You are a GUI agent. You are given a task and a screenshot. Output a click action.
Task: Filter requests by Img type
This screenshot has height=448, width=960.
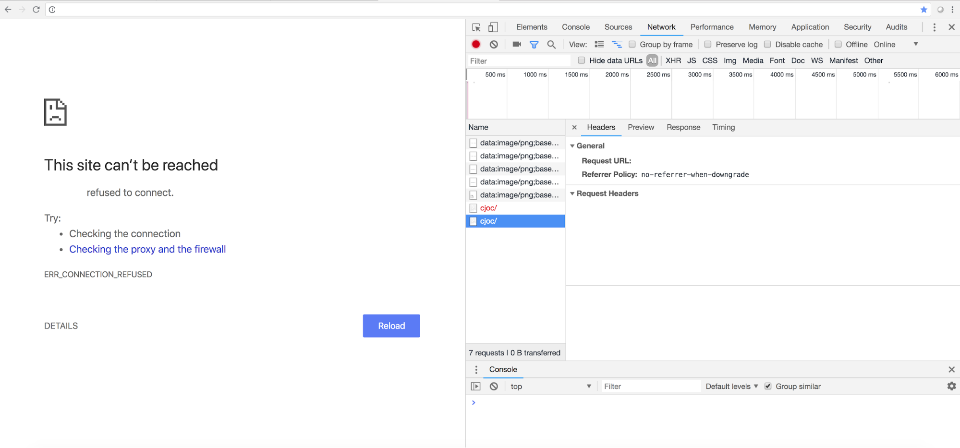point(729,60)
